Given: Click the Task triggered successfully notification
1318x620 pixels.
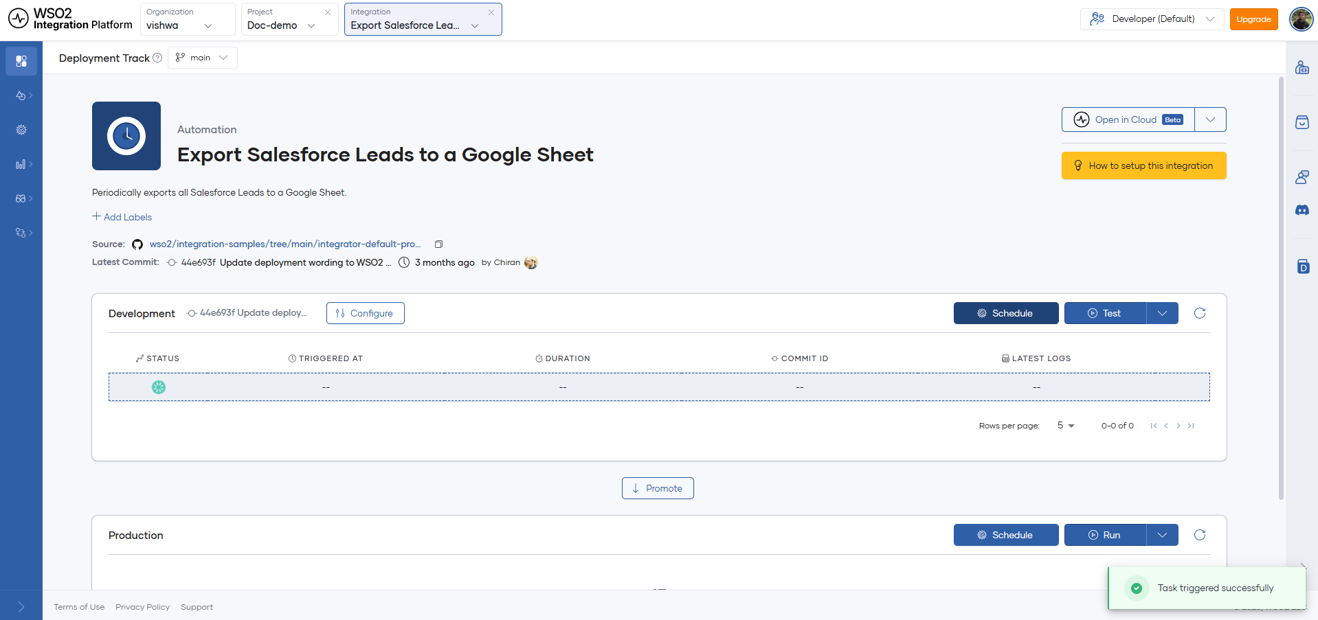Looking at the screenshot, I should (x=1207, y=588).
